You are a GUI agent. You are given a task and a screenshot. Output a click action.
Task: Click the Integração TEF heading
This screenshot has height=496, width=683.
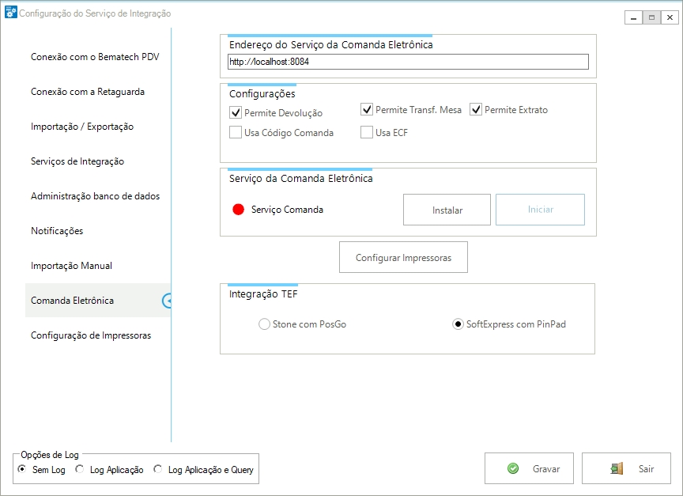(x=263, y=294)
